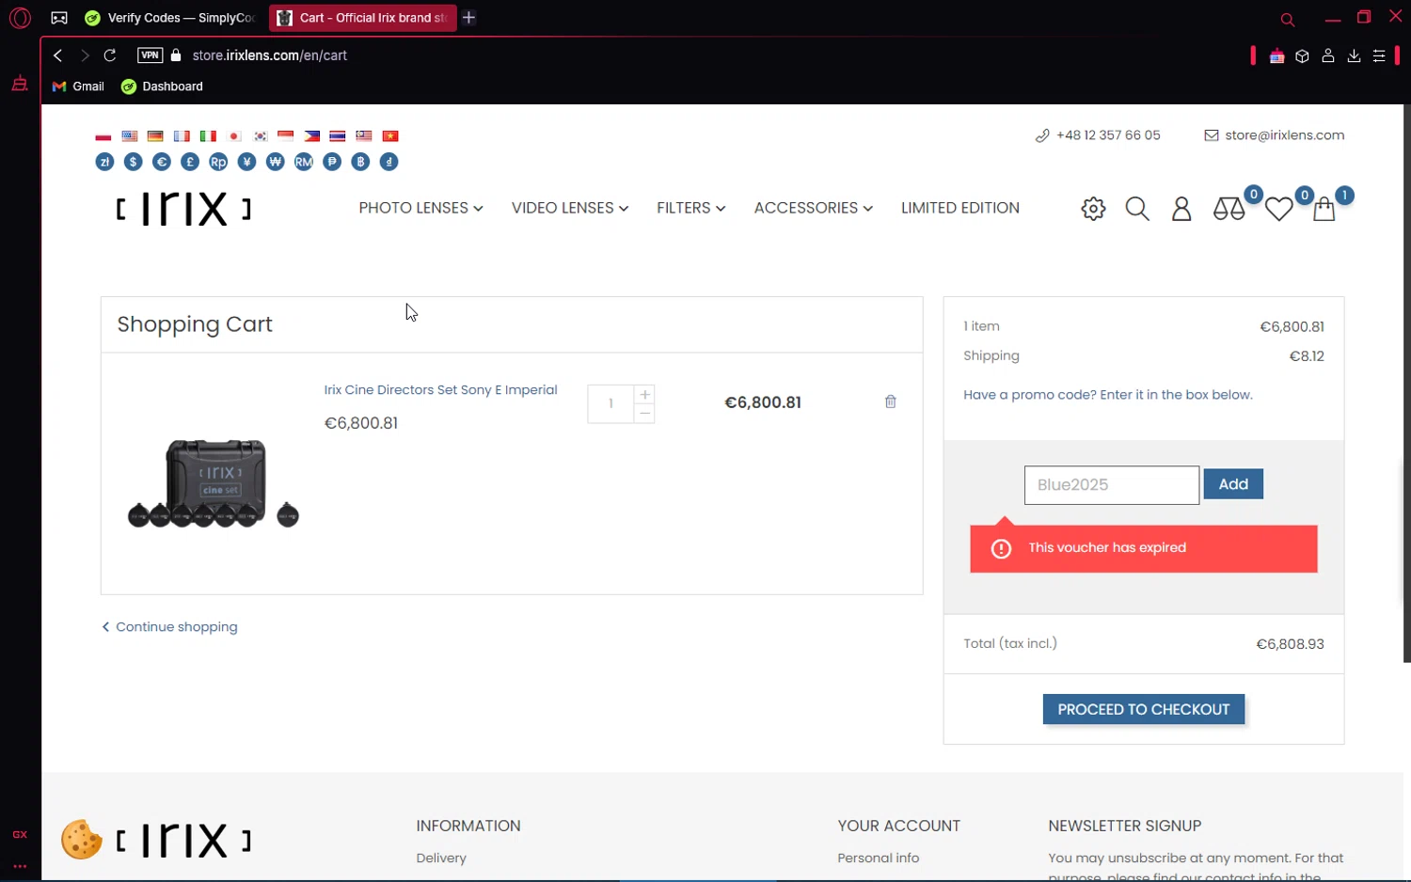Email store@irixlens.com link
The image size is (1411, 882).
pyautogui.click(x=1275, y=135)
